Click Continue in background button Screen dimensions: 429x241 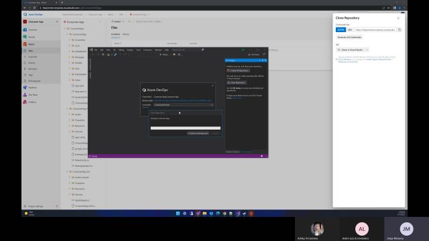pos(198,133)
